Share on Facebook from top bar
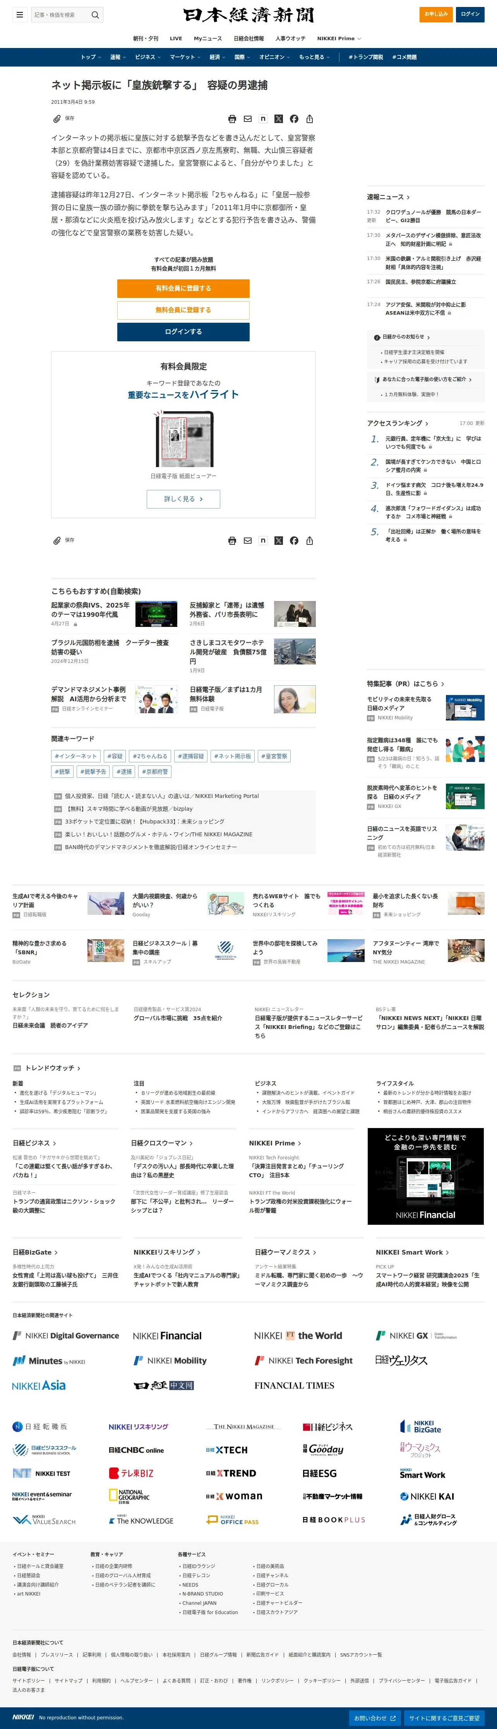Viewport: 497px width, 1729px height. (x=293, y=119)
